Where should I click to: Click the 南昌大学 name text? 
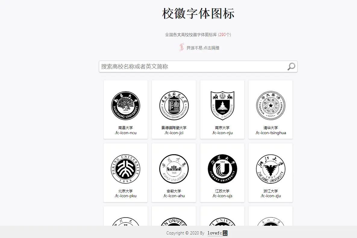pos(125,128)
